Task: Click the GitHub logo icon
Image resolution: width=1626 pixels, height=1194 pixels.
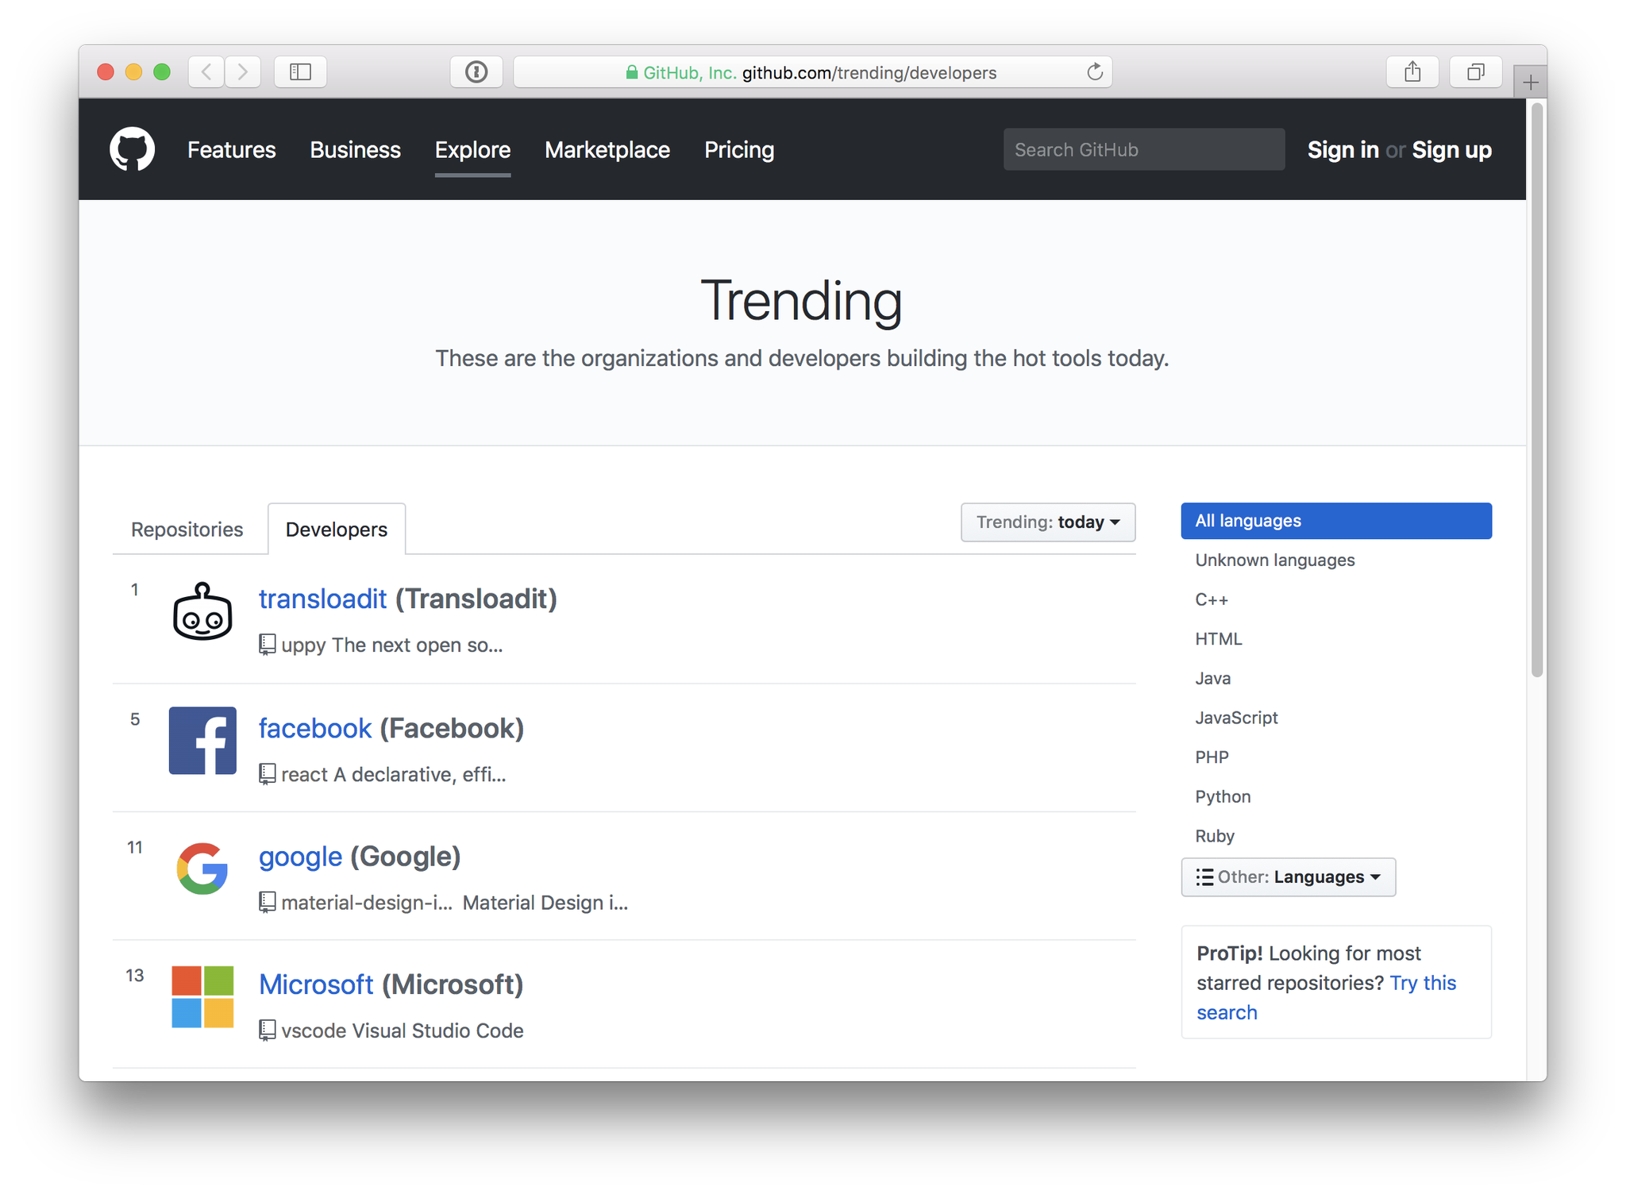Action: click(x=133, y=148)
